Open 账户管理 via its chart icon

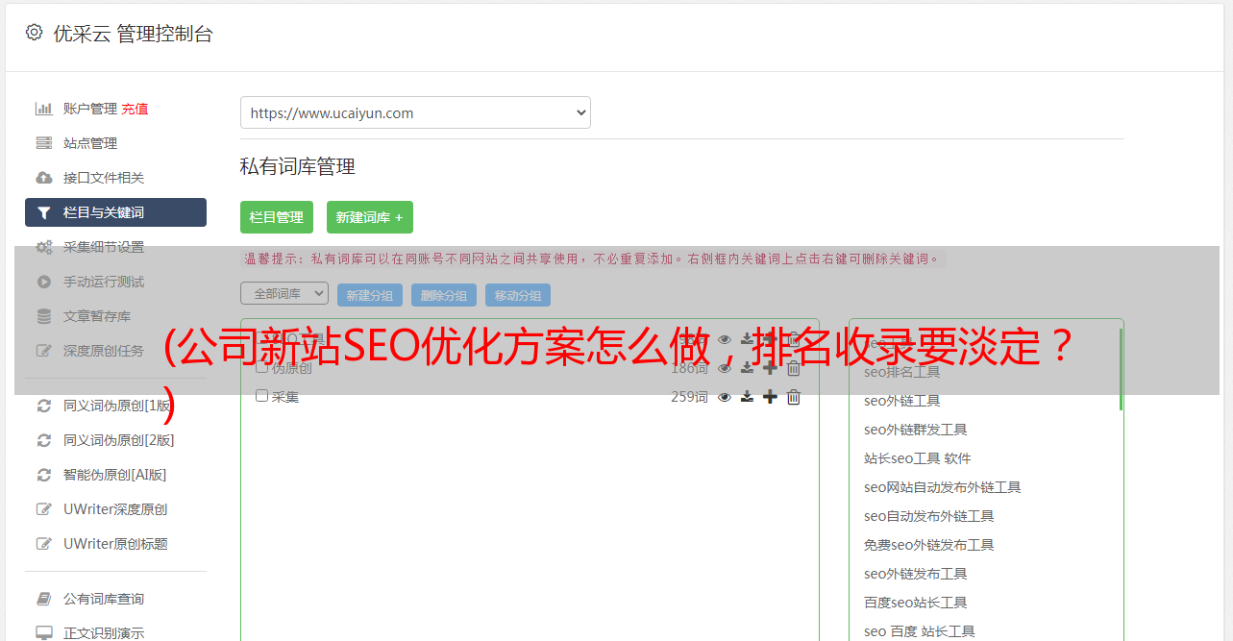coord(44,109)
